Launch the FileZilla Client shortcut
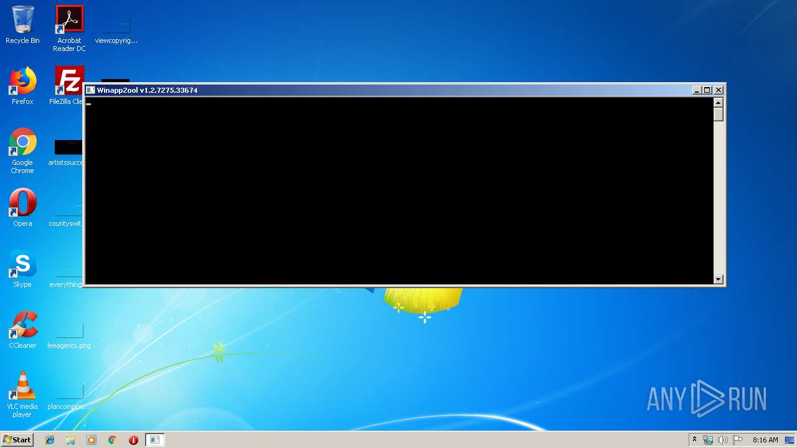797x448 pixels. pyautogui.click(x=67, y=86)
